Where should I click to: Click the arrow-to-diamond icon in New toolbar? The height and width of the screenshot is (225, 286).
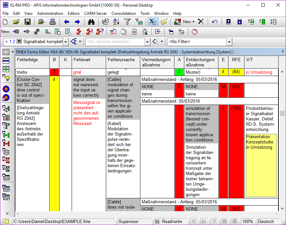tap(26, 32)
